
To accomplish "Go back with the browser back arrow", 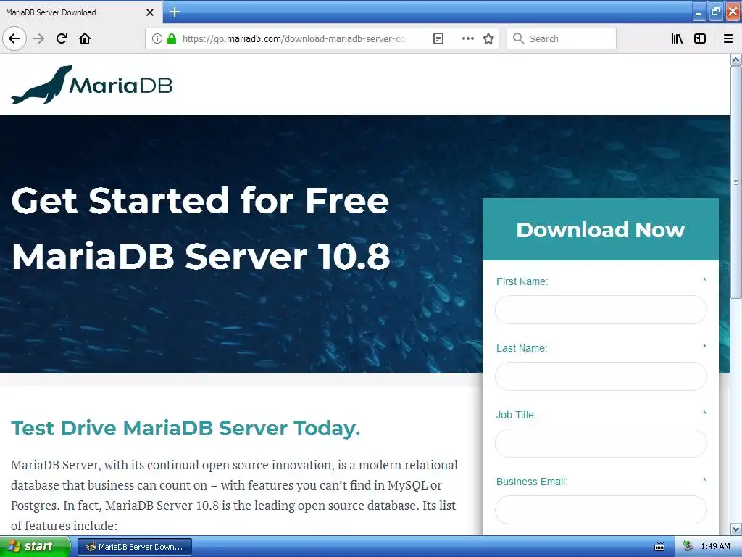I will [x=14, y=38].
